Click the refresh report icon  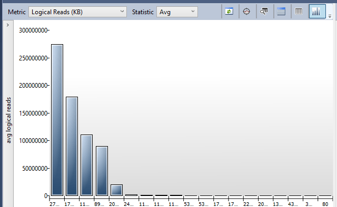(x=229, y=12)
